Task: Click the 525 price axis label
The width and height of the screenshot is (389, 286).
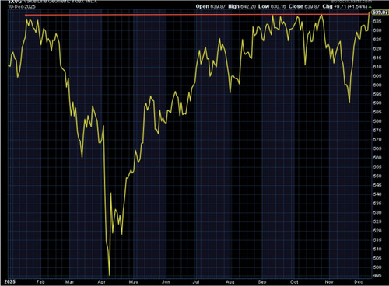Action: click(377, 221)
